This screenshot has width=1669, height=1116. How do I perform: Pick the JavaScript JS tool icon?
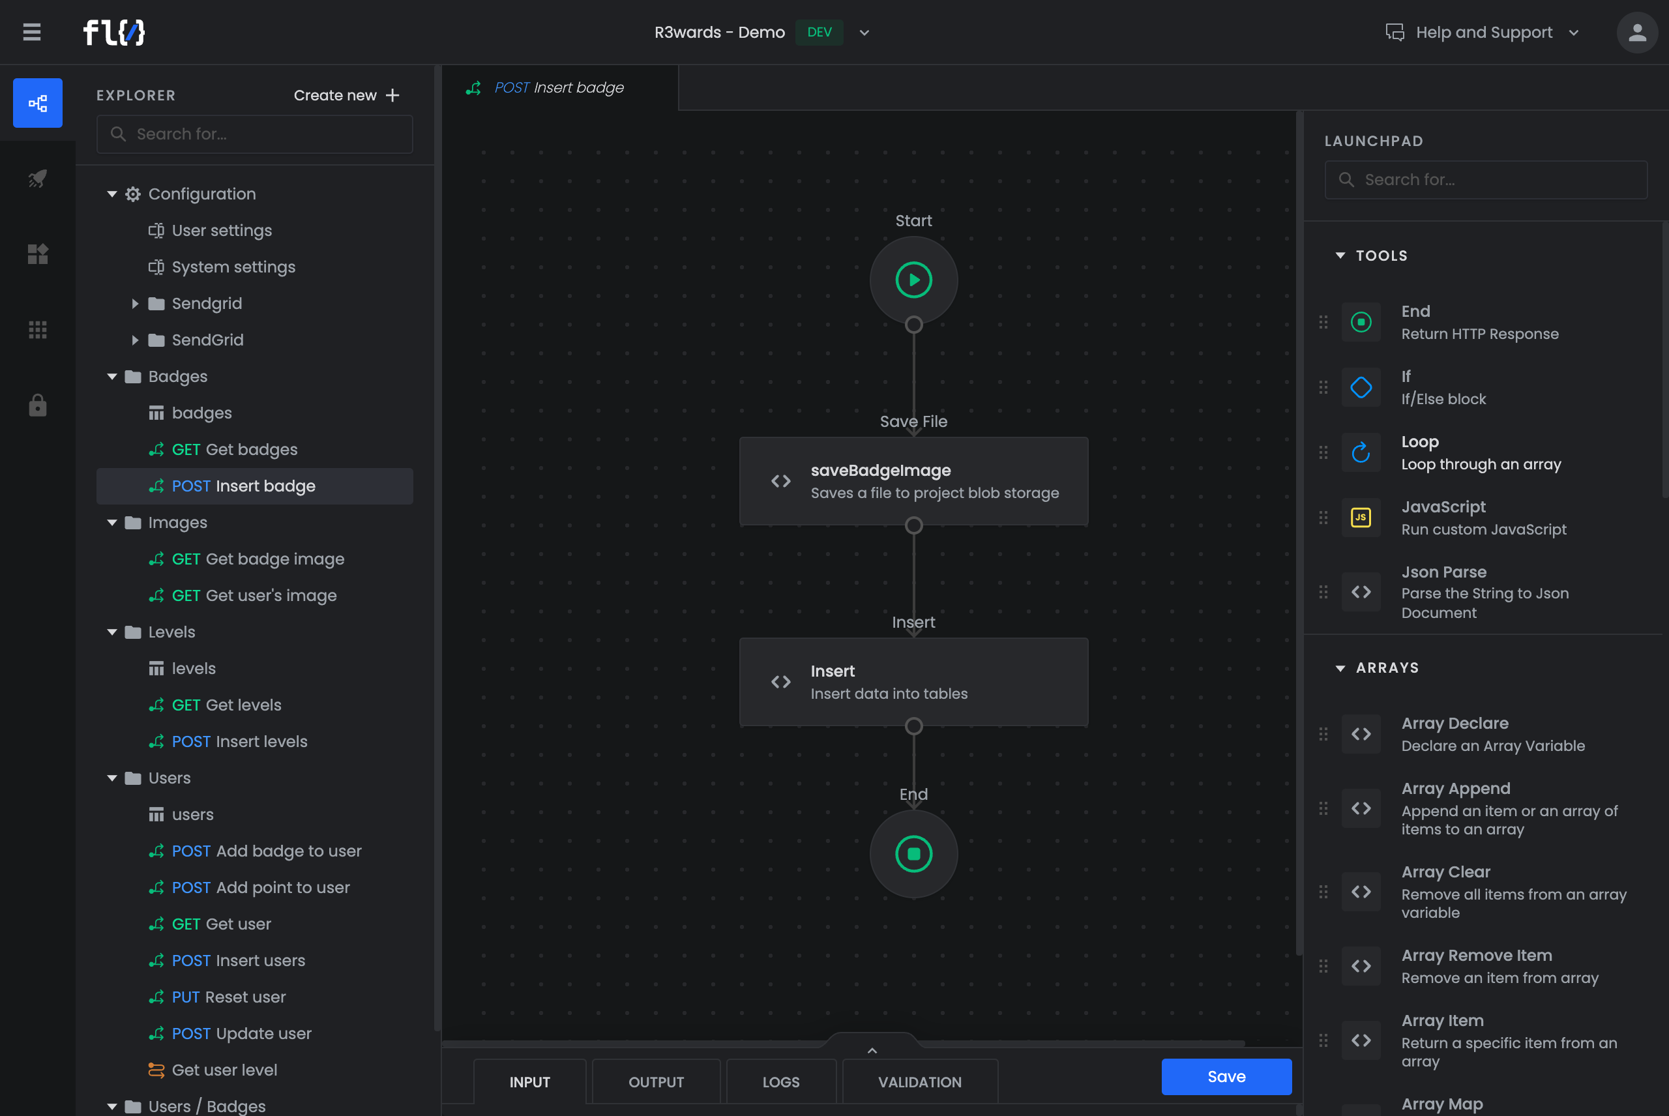coord(1361,518)
